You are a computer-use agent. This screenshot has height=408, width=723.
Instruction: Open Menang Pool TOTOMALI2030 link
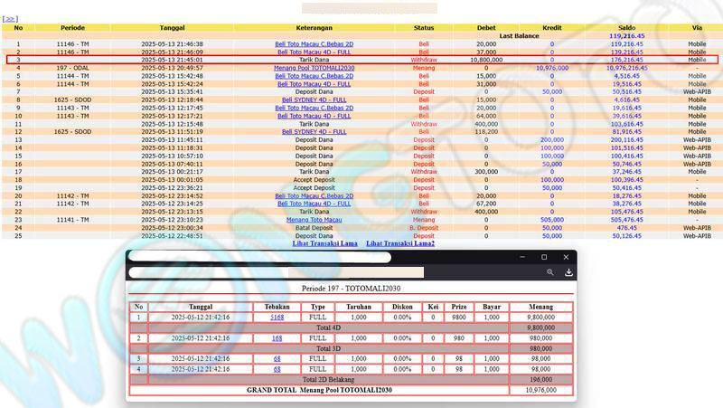314,68
